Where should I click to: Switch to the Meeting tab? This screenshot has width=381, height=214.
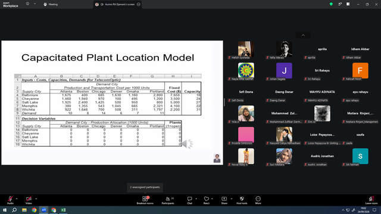click(x=51, y=4)
